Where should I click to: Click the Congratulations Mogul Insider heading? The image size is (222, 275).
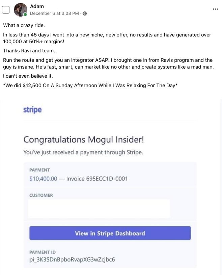point(84,140)
